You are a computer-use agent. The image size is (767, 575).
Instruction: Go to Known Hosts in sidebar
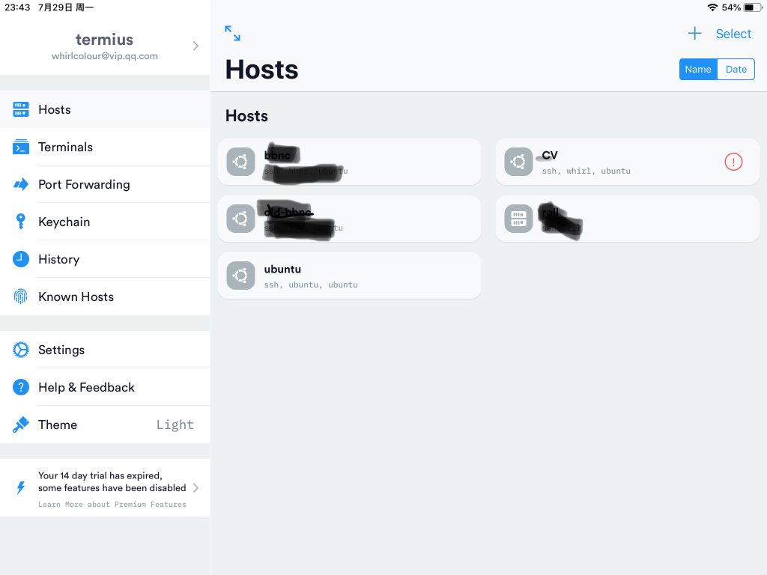105,296
